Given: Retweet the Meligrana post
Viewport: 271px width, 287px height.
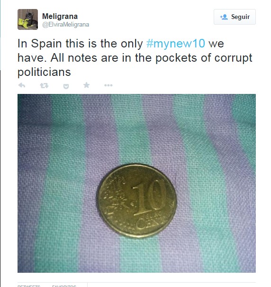Looking at the screenshot, I should click(44, 85).
